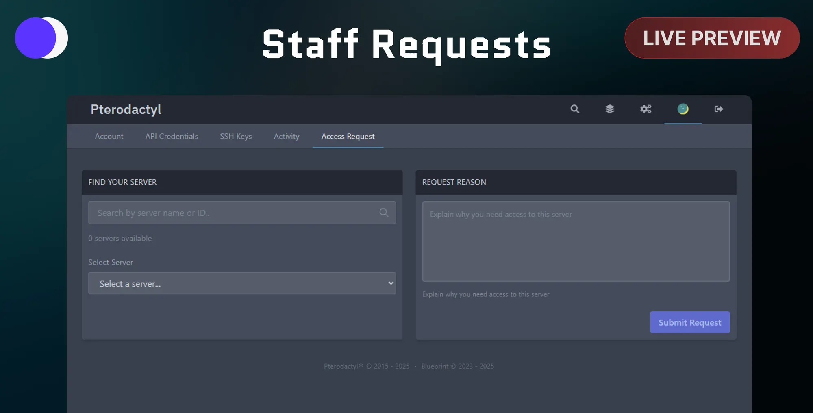Image resolution: width=813 pixels, height=413 pixels.
Task: Click the search magnifier icon in the top navbar
Action: click(x=574, y=109)
